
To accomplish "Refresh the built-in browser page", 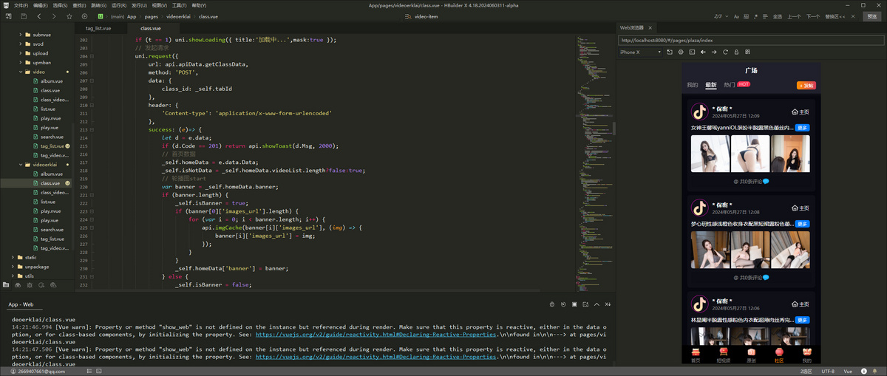I will click(725, 52).
